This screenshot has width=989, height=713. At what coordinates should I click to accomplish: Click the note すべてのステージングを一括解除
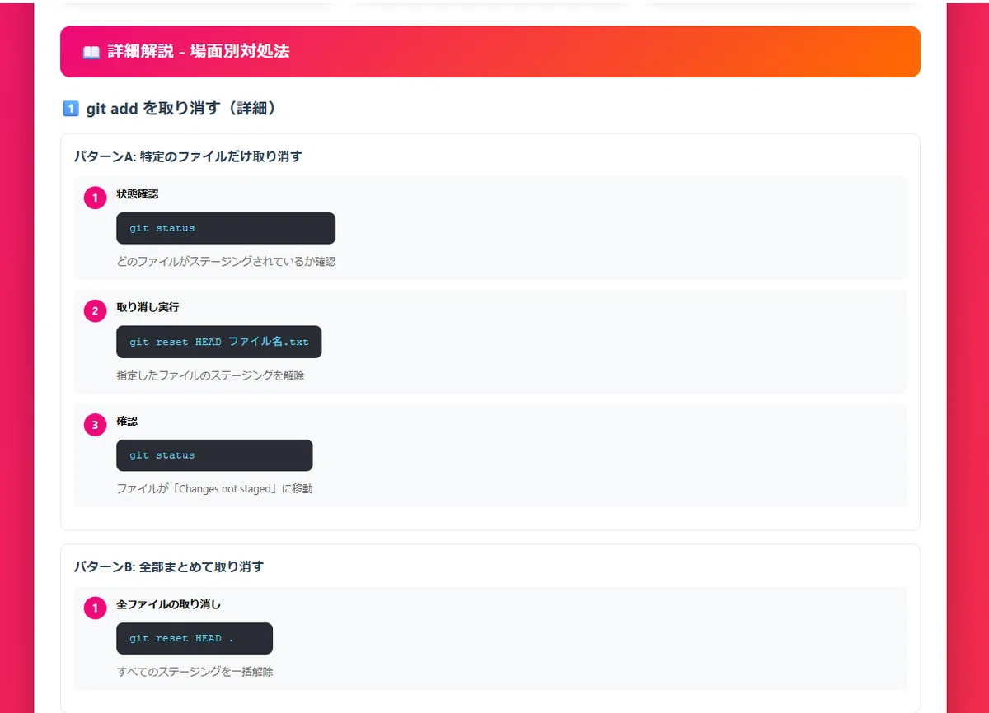(x=195, y=672)
